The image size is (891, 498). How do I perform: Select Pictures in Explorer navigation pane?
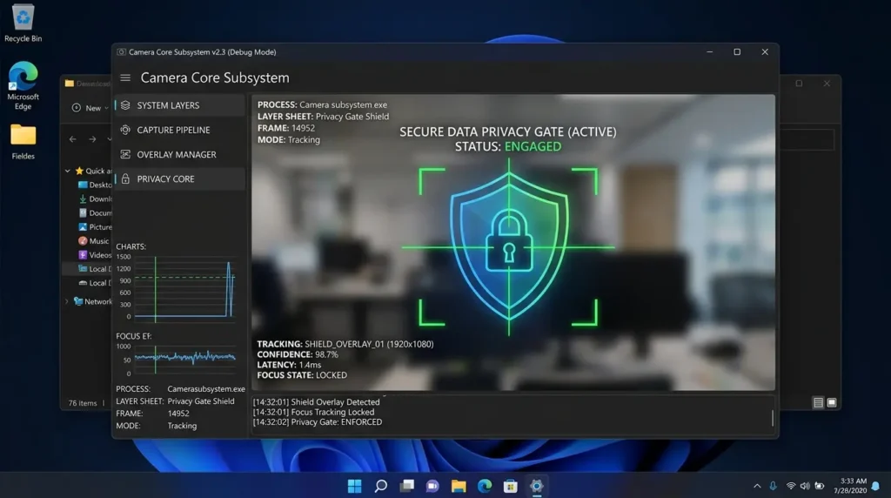[x=95, y=227]
